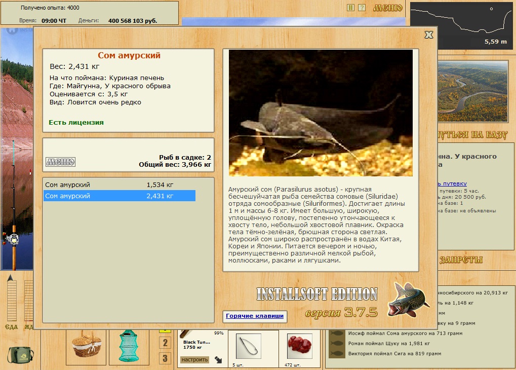
Task: Click the дня: 20 500 руб. price text
Action: pos(462,197)
